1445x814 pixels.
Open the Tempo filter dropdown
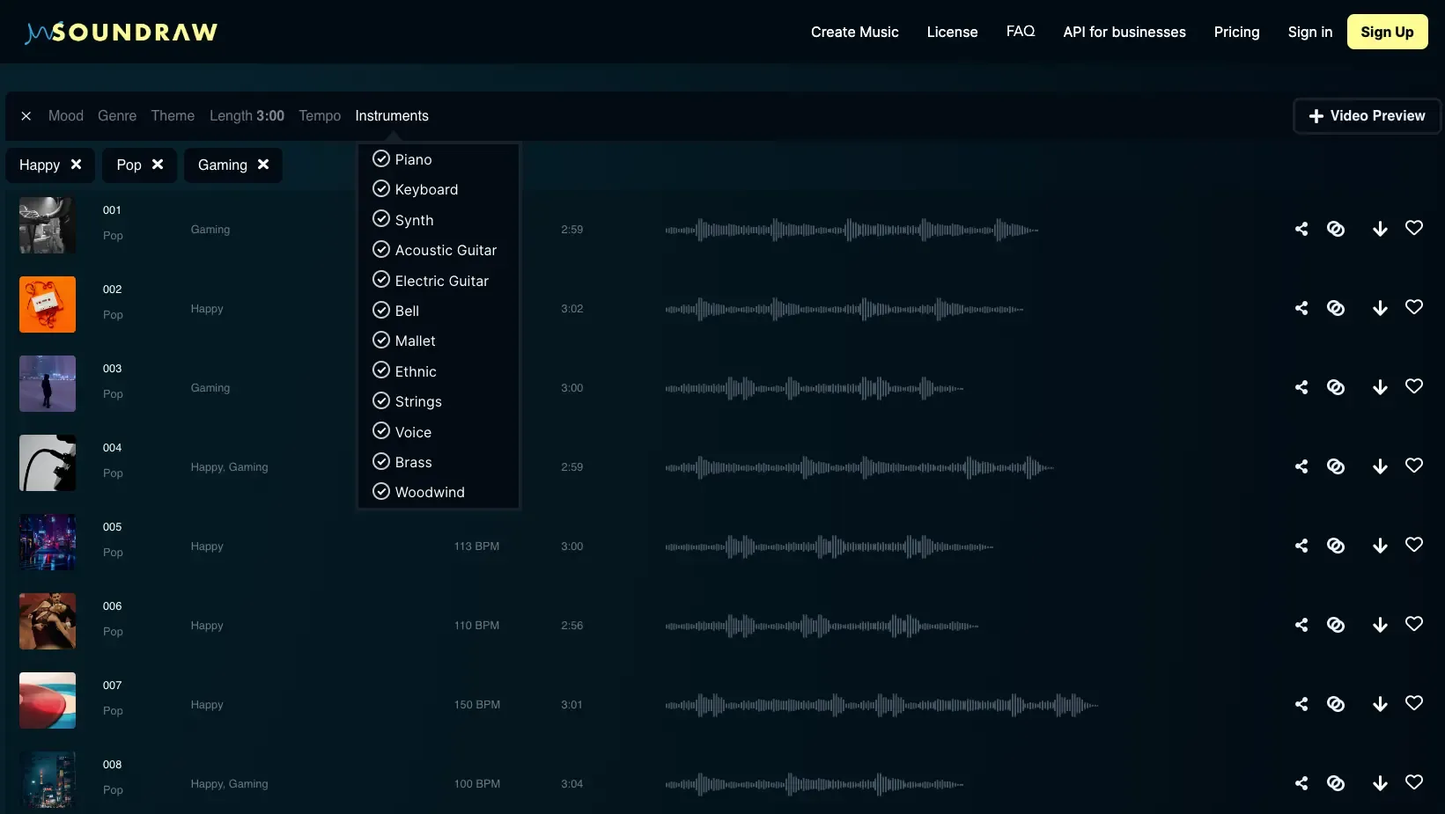[x=320, y=116]
